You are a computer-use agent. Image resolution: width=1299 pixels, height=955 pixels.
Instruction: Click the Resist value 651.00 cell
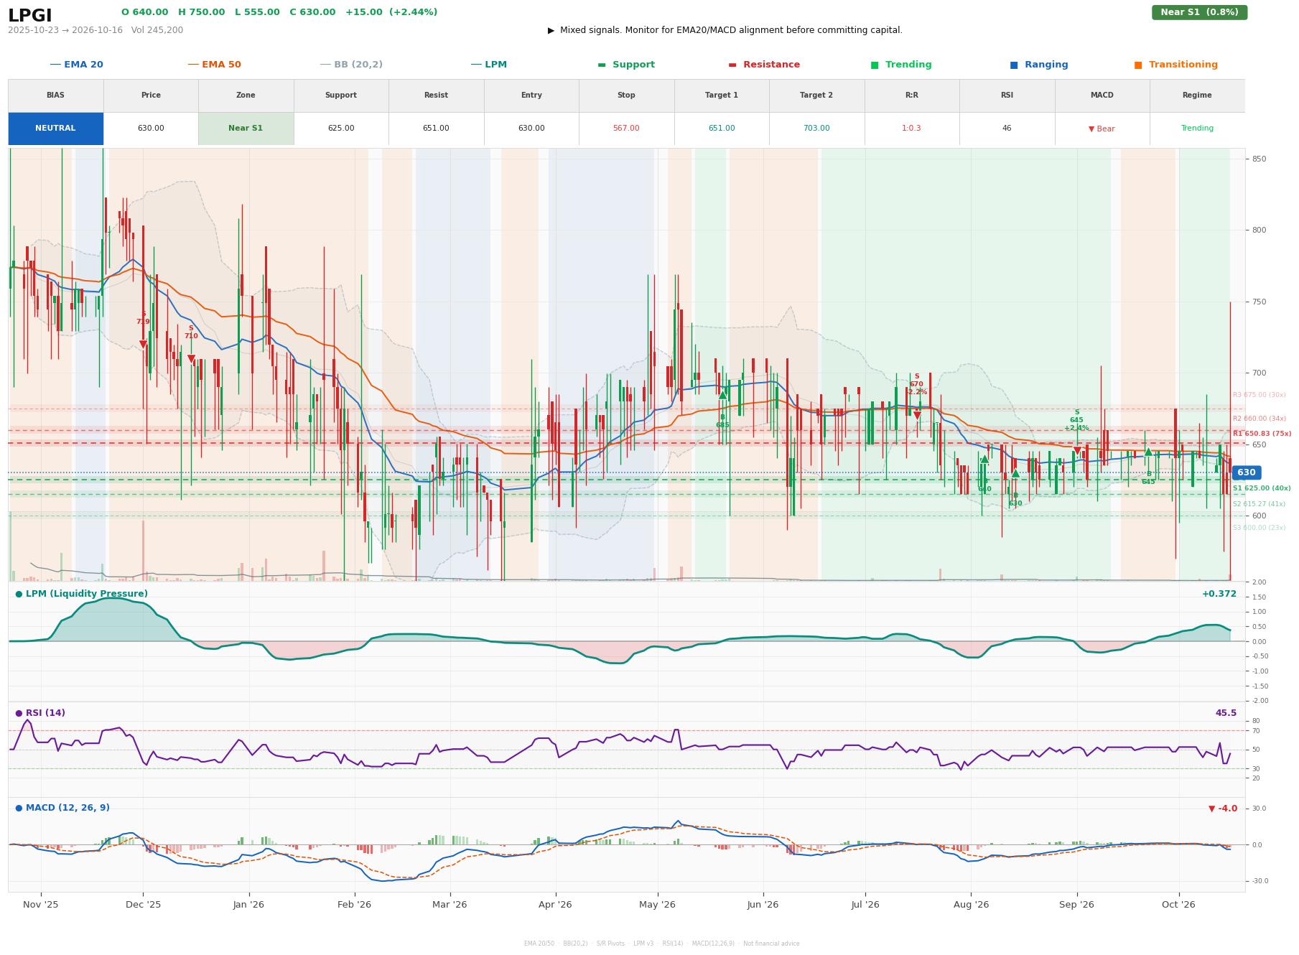[x=436, y=129]
